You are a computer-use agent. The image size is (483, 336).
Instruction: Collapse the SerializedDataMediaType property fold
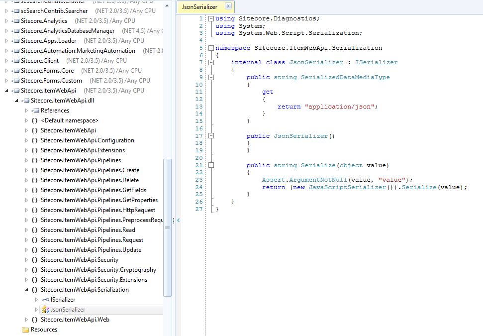tap(211, 77)
